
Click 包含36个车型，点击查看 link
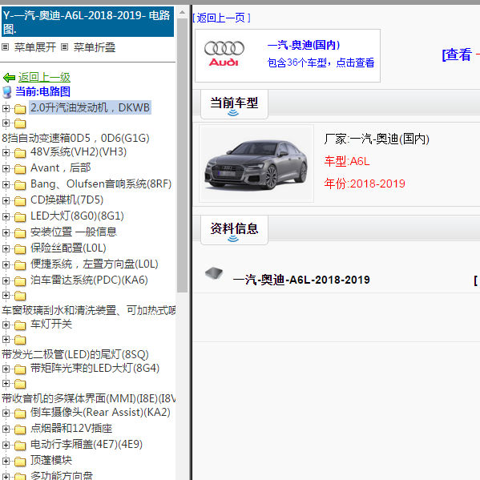321,63
